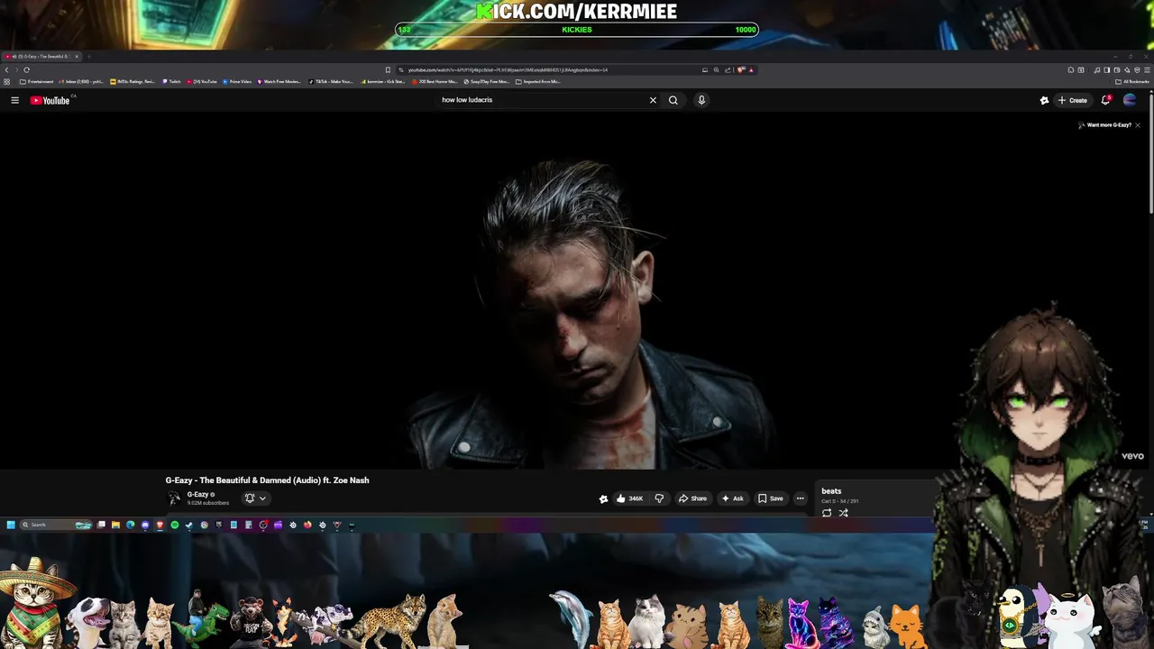The width and height of the screenshot is (1154, 649).
Task: Open the Brave Shields lion icon
Action: (x=740, y=69)
